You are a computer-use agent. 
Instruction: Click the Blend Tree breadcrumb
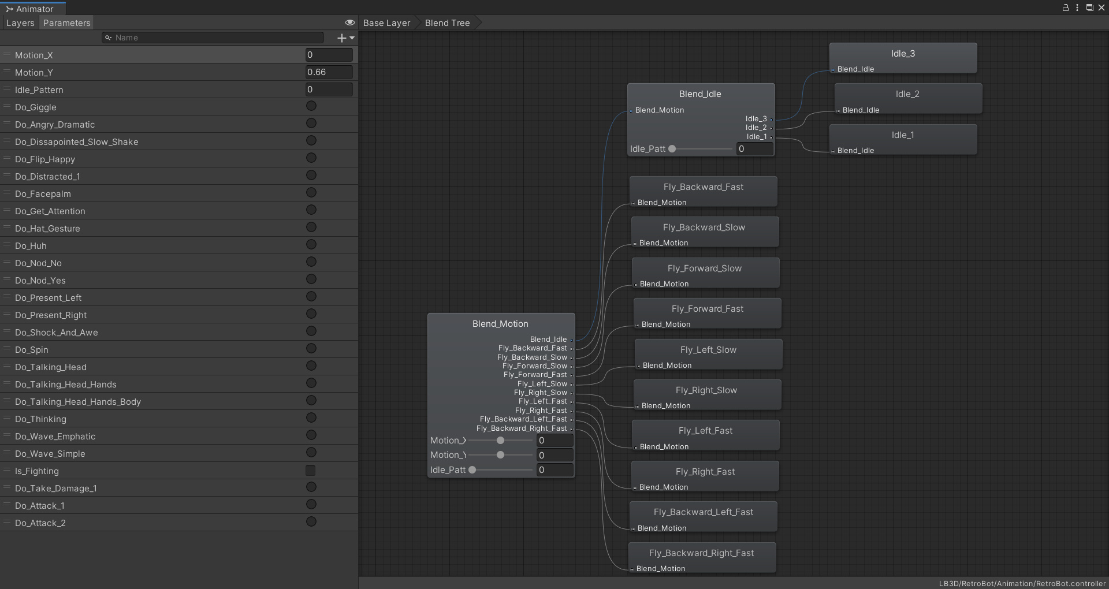tap(446, 23)
